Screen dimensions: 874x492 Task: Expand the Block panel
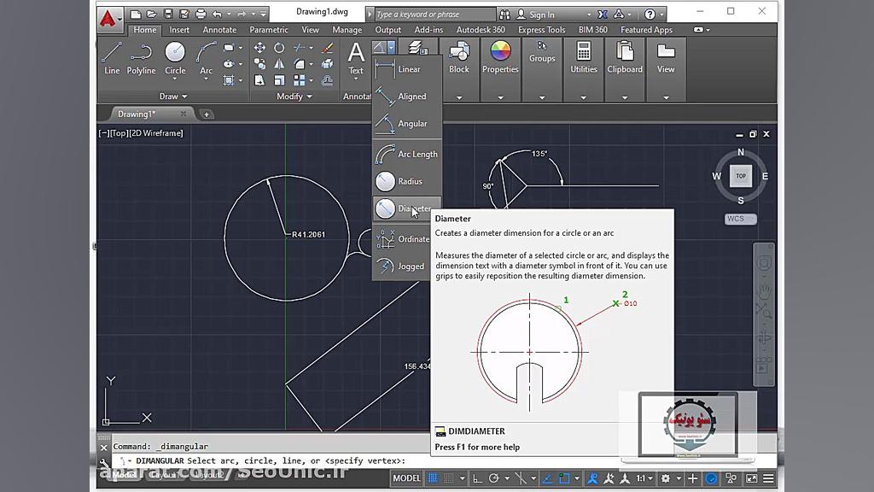(459, 97)
